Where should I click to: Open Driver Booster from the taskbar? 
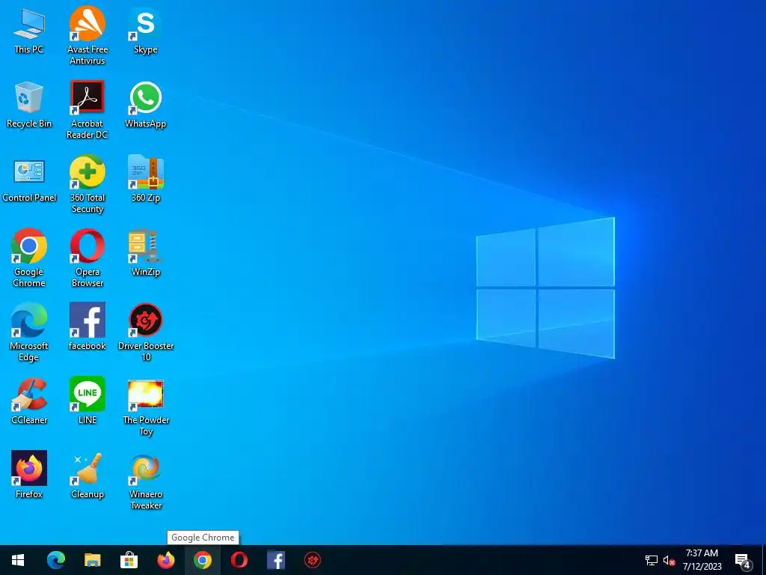pos(313,560)
